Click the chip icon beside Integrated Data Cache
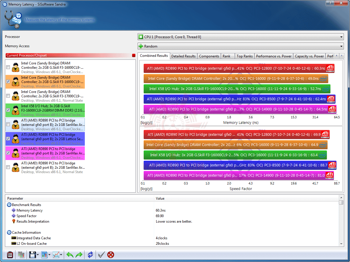This screenshot has width=350, height=262. (x=14, y=238)
